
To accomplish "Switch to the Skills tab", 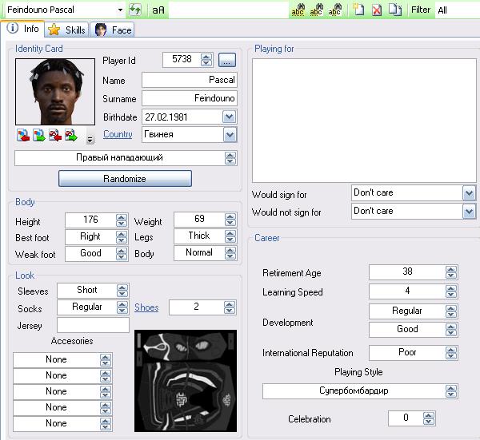I will (67, 30).
